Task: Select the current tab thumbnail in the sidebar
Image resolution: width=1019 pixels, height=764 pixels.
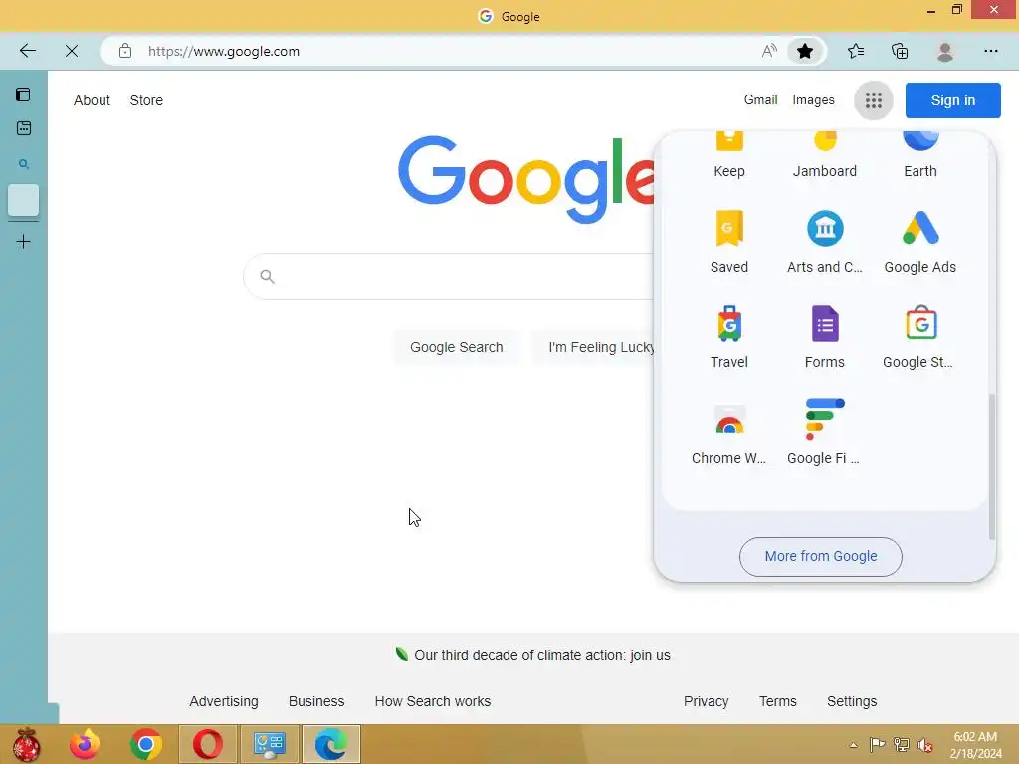Action: 24,200
